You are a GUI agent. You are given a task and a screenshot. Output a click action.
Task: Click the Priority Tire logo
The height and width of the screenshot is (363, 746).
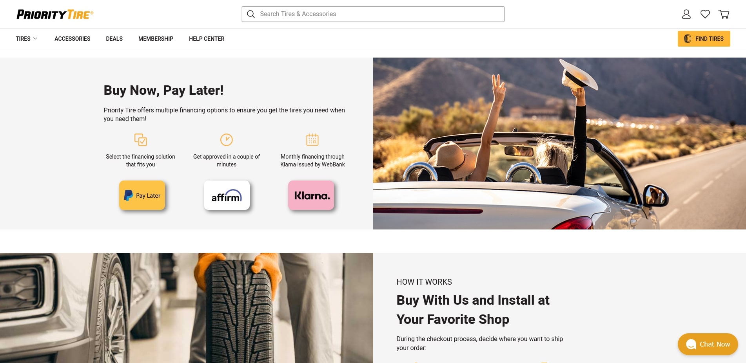(x=55, y=14)
